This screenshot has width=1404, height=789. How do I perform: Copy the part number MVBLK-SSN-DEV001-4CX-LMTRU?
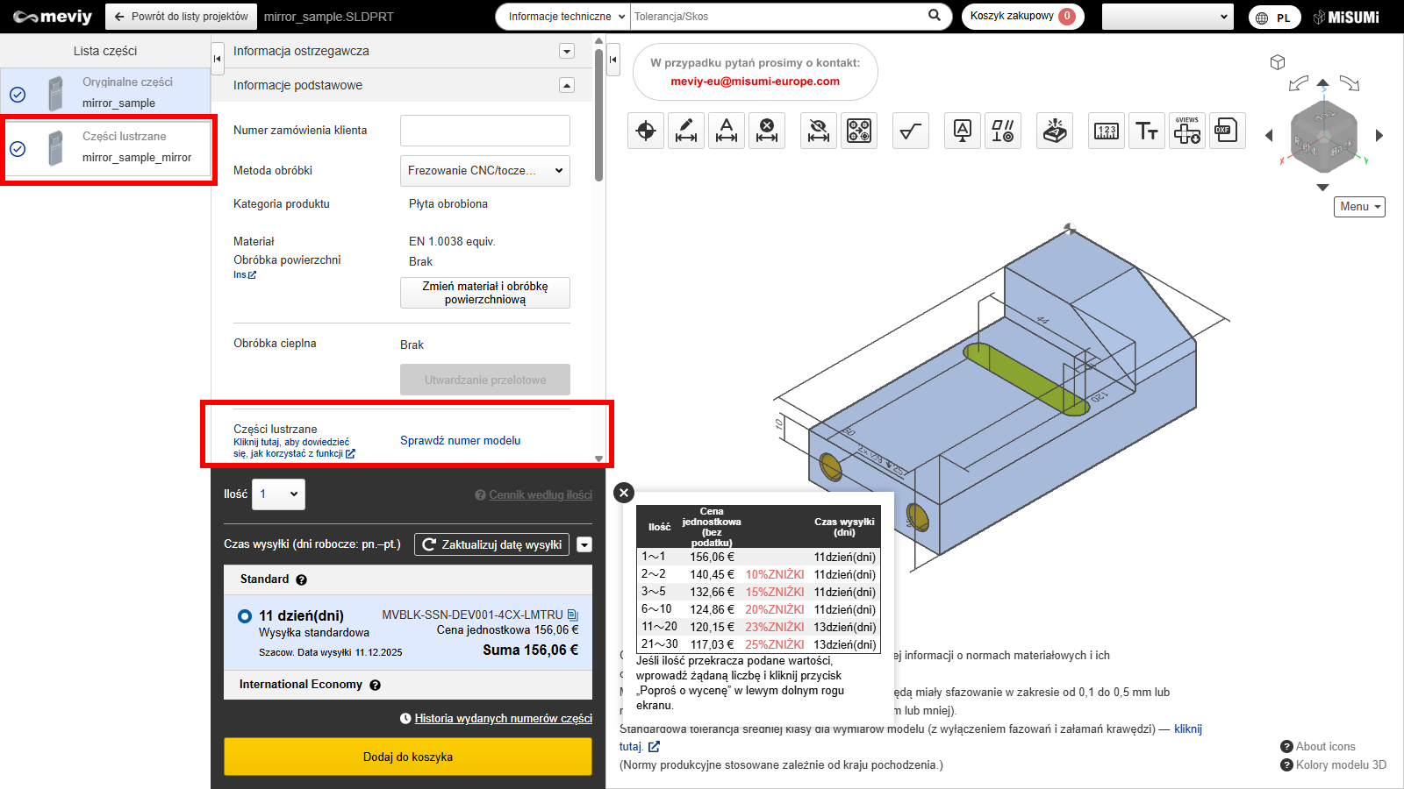[573, 615]
